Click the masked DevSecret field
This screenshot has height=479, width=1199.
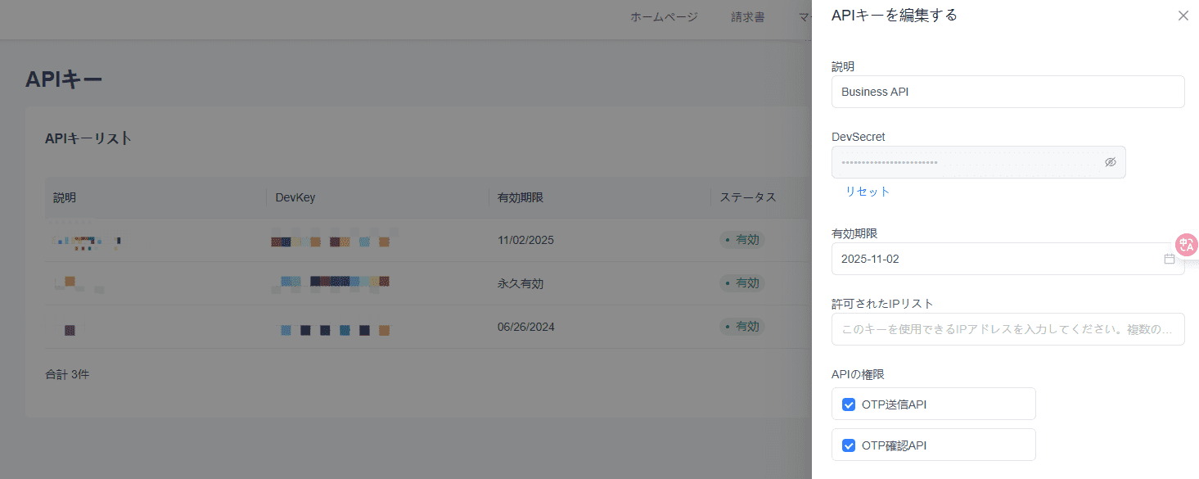(x=978, y=162)
